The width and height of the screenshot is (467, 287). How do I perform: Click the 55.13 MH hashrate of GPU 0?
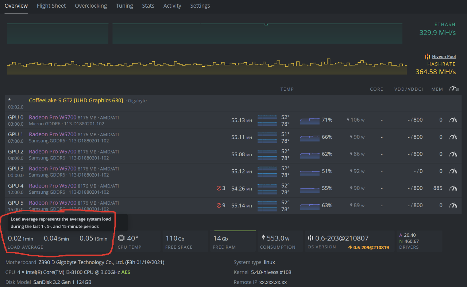click(242, 120)
